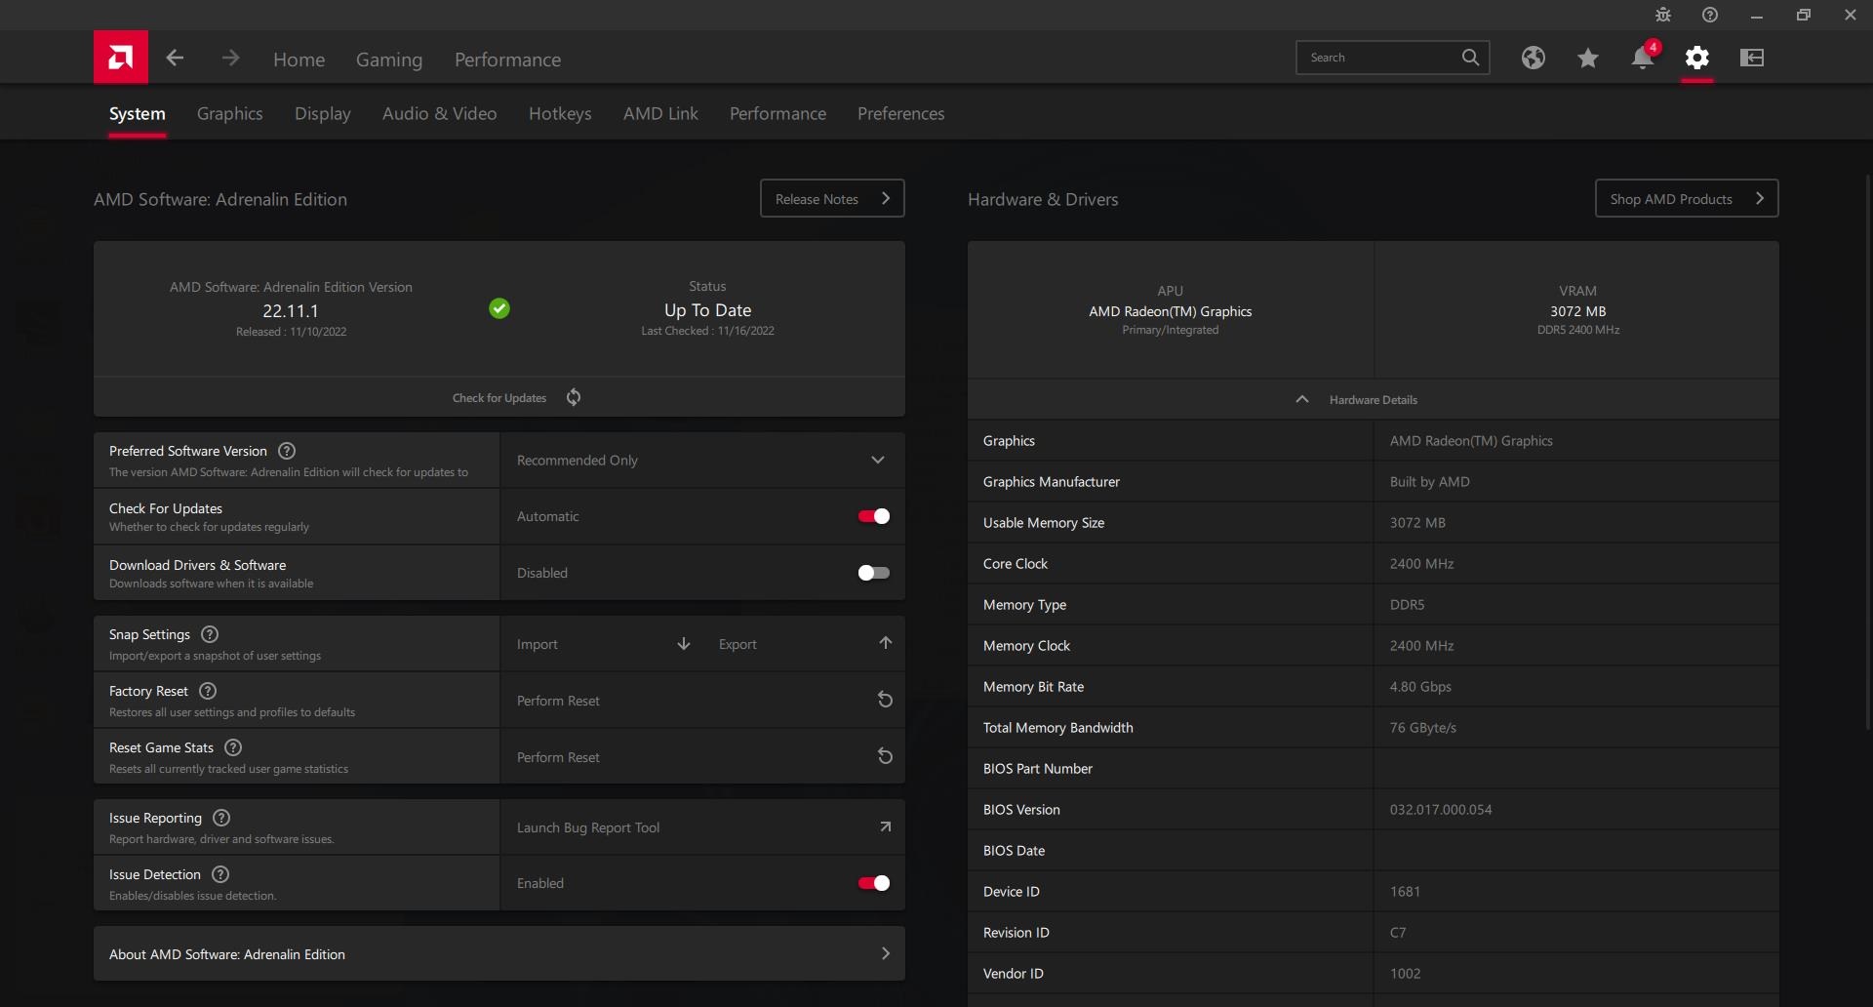1873x1007 pixels.
Task: Open settings gear icon
Action: point(1697,58)
